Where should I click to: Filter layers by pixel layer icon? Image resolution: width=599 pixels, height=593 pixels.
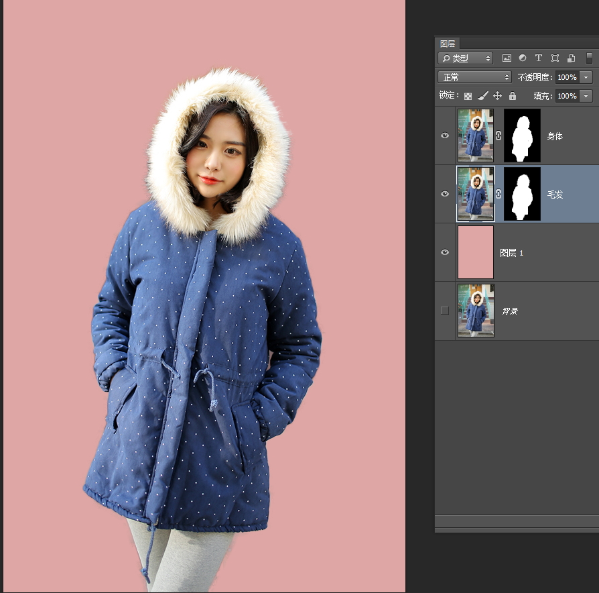(x=507, y=58)
